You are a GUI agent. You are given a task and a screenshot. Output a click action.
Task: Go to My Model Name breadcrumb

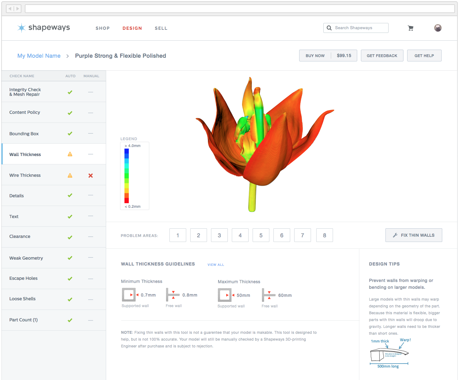tap(39, 56)
